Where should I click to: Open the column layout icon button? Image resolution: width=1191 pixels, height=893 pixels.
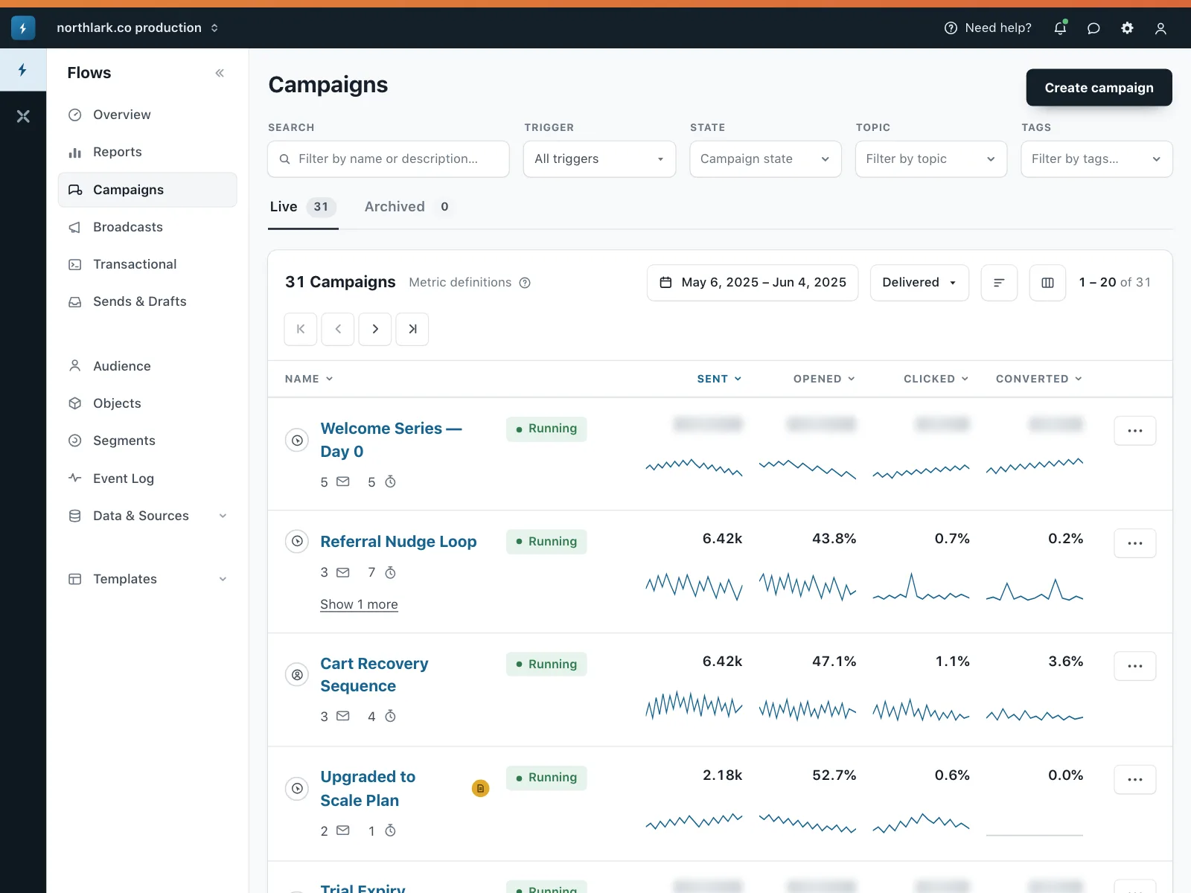[1047, 283]
